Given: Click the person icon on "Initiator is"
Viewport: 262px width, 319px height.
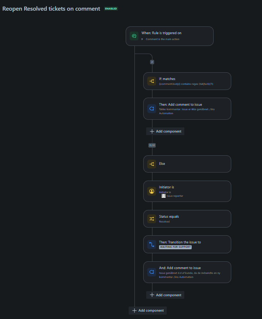Looking at the screenshot, I should pyautogui.click(x=151, y=191).
